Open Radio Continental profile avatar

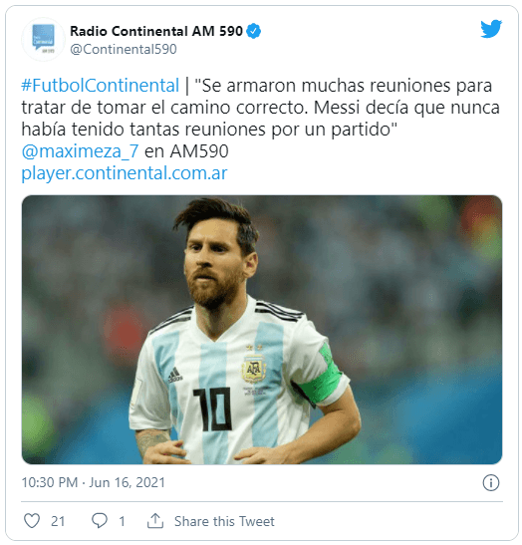click(43, 39)
